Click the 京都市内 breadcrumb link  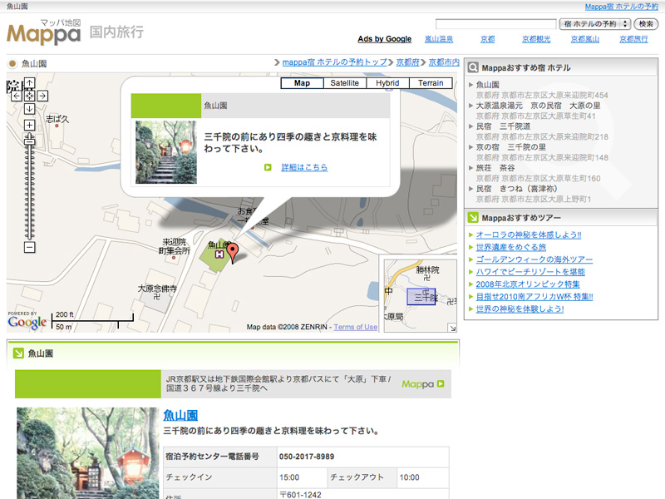[x=444, y=62]
